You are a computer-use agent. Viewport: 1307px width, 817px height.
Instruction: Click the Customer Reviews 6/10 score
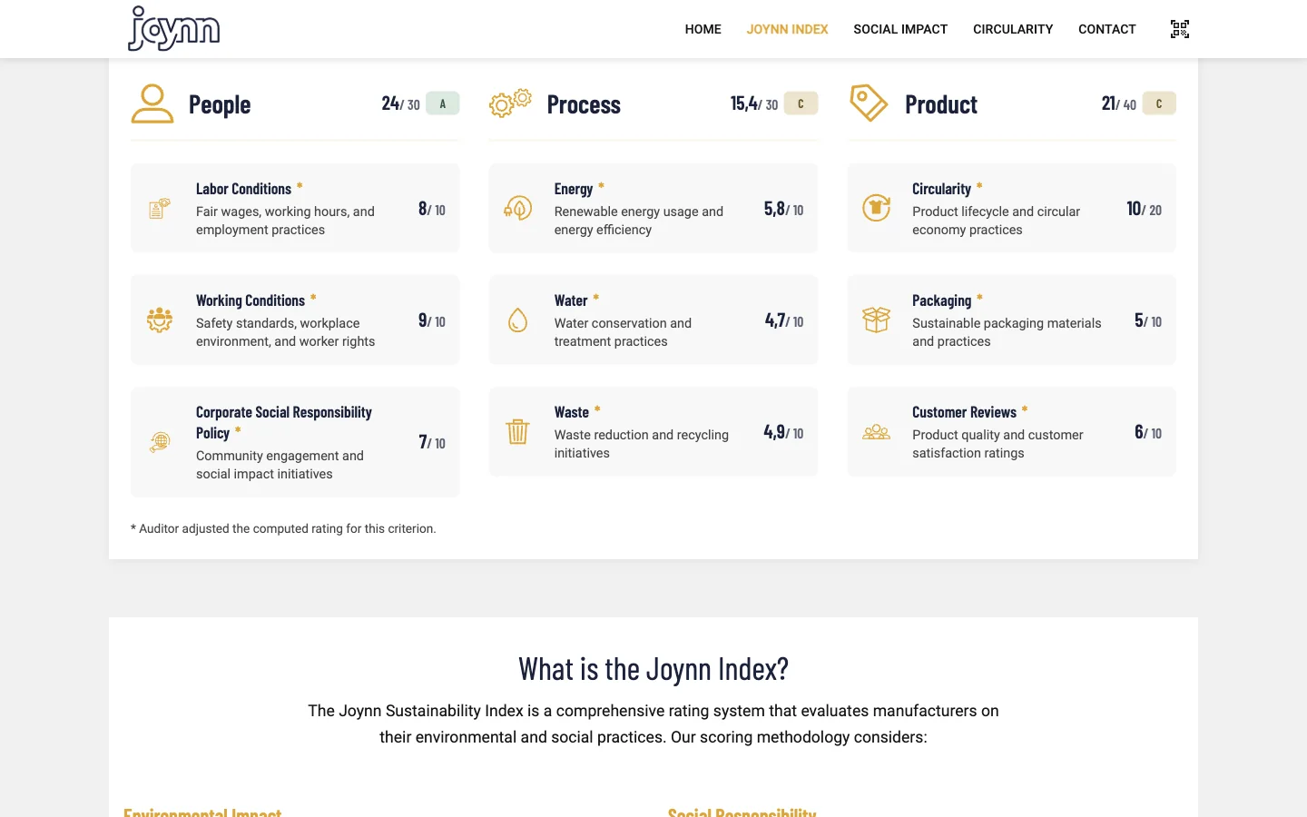pyautogui.click(x=1148, y=432)
